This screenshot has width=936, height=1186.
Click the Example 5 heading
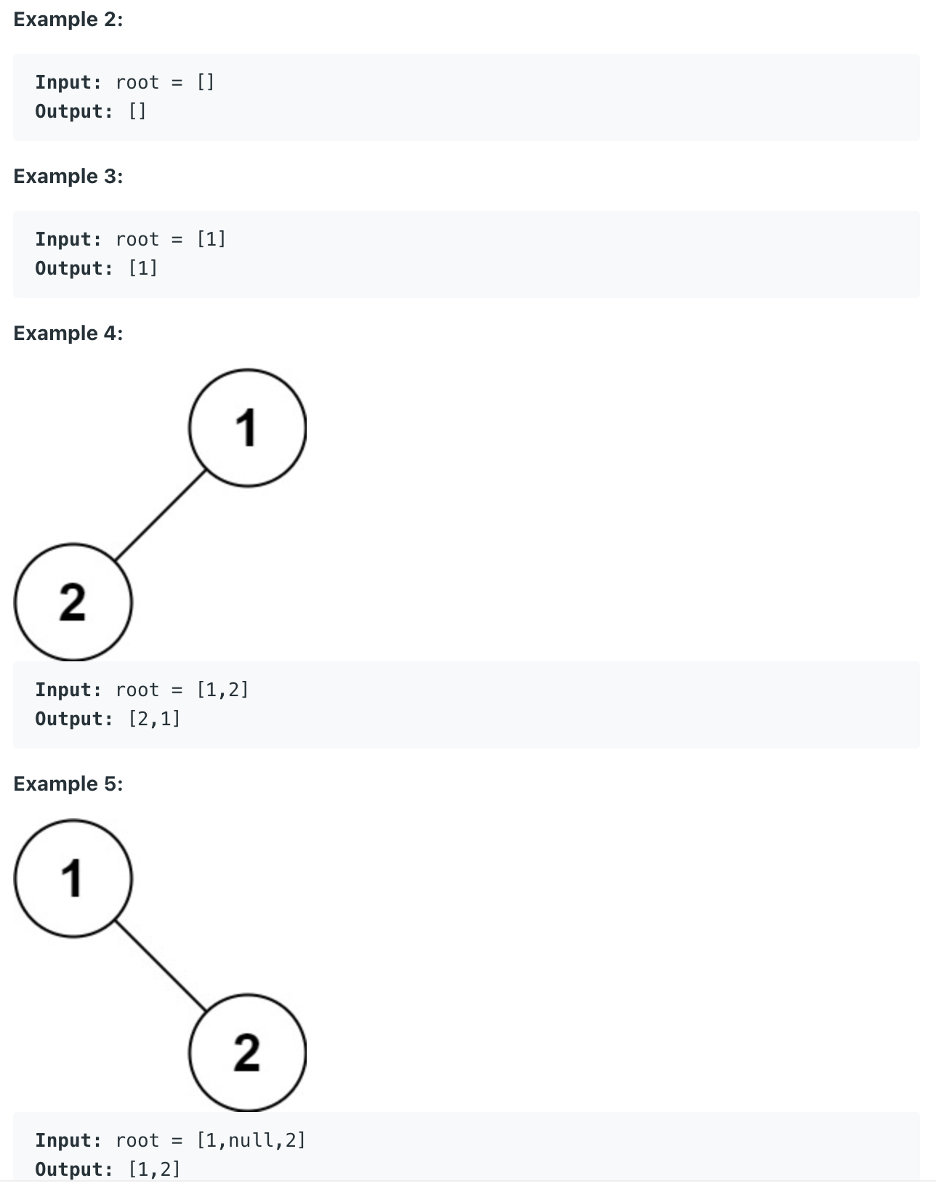[68, 784]
